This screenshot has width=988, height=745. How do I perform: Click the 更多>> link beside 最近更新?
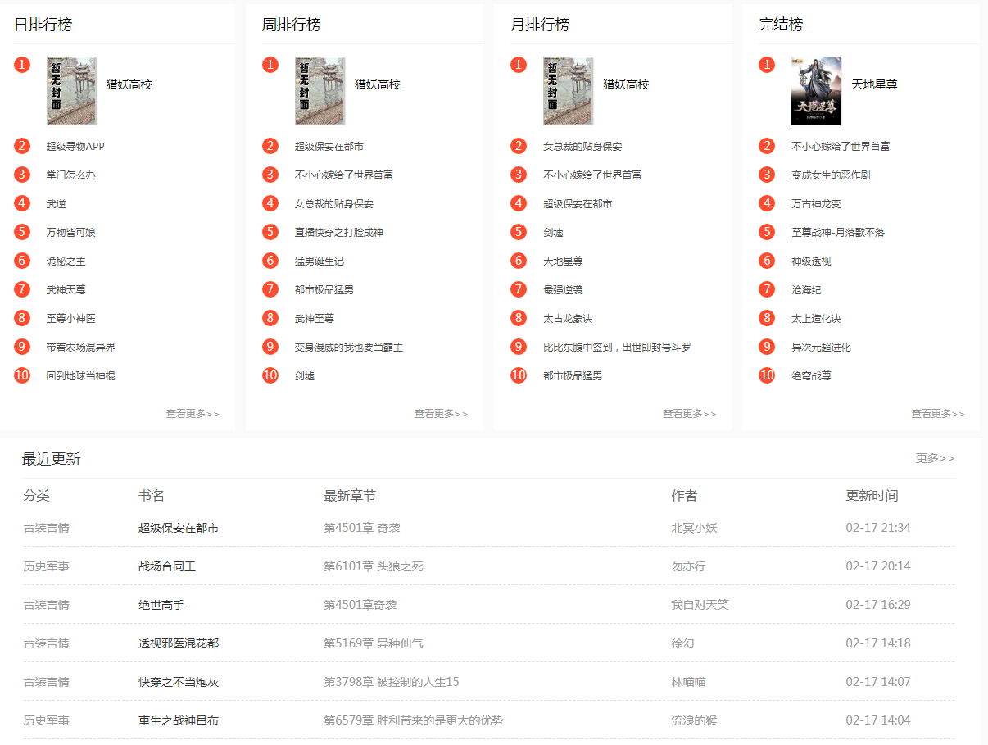(935, 458)
